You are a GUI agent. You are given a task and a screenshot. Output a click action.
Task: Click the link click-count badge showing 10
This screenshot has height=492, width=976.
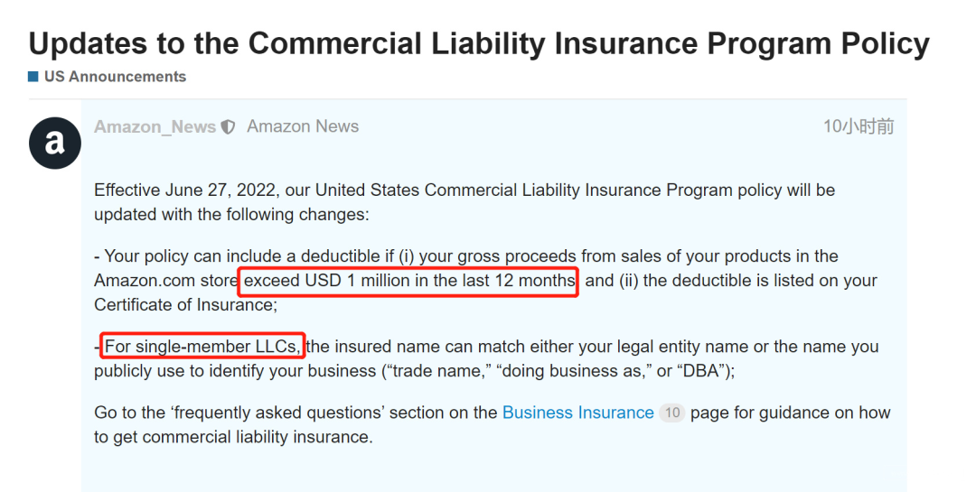672,413
